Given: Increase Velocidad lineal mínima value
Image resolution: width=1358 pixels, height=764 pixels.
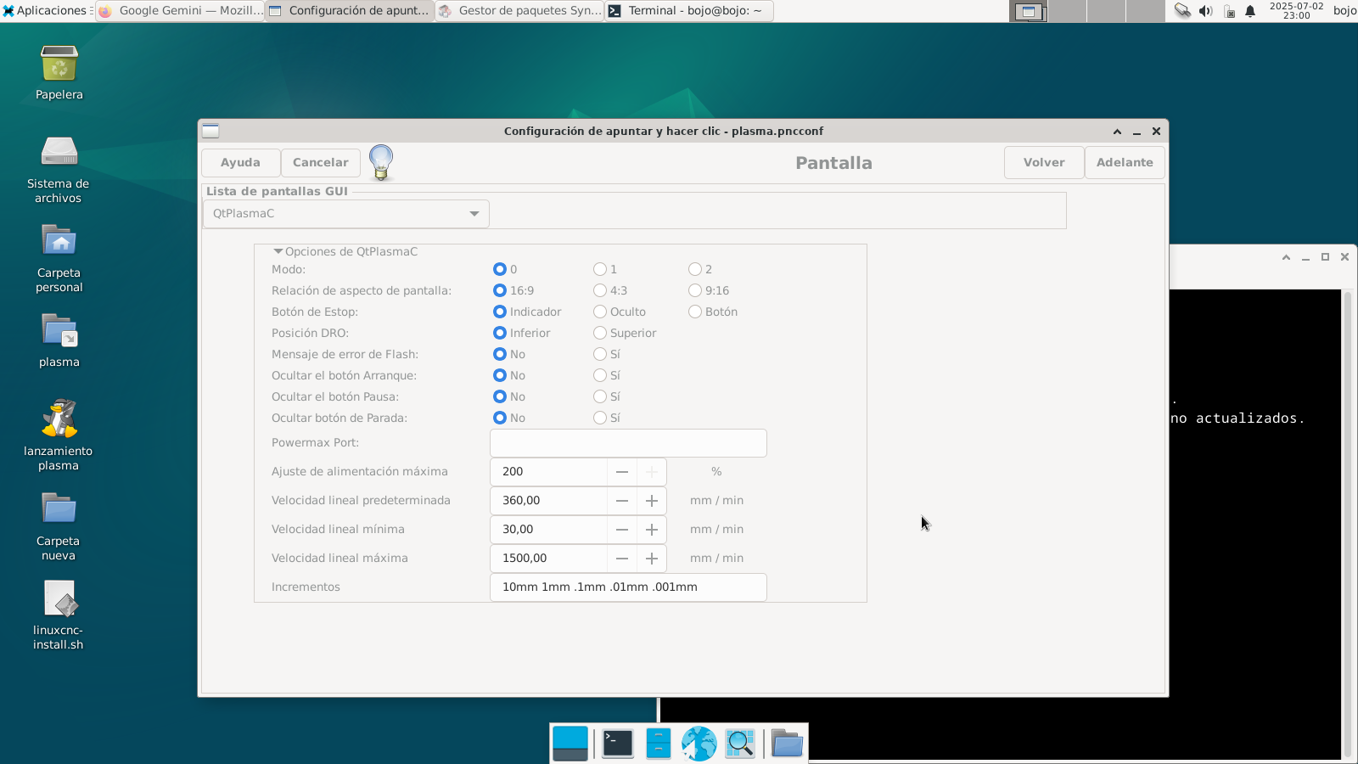Looking at the screenshot, I should pos(652,530).
